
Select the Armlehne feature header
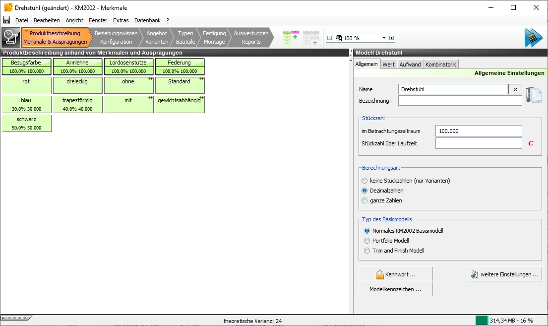[x=77, y=66]
